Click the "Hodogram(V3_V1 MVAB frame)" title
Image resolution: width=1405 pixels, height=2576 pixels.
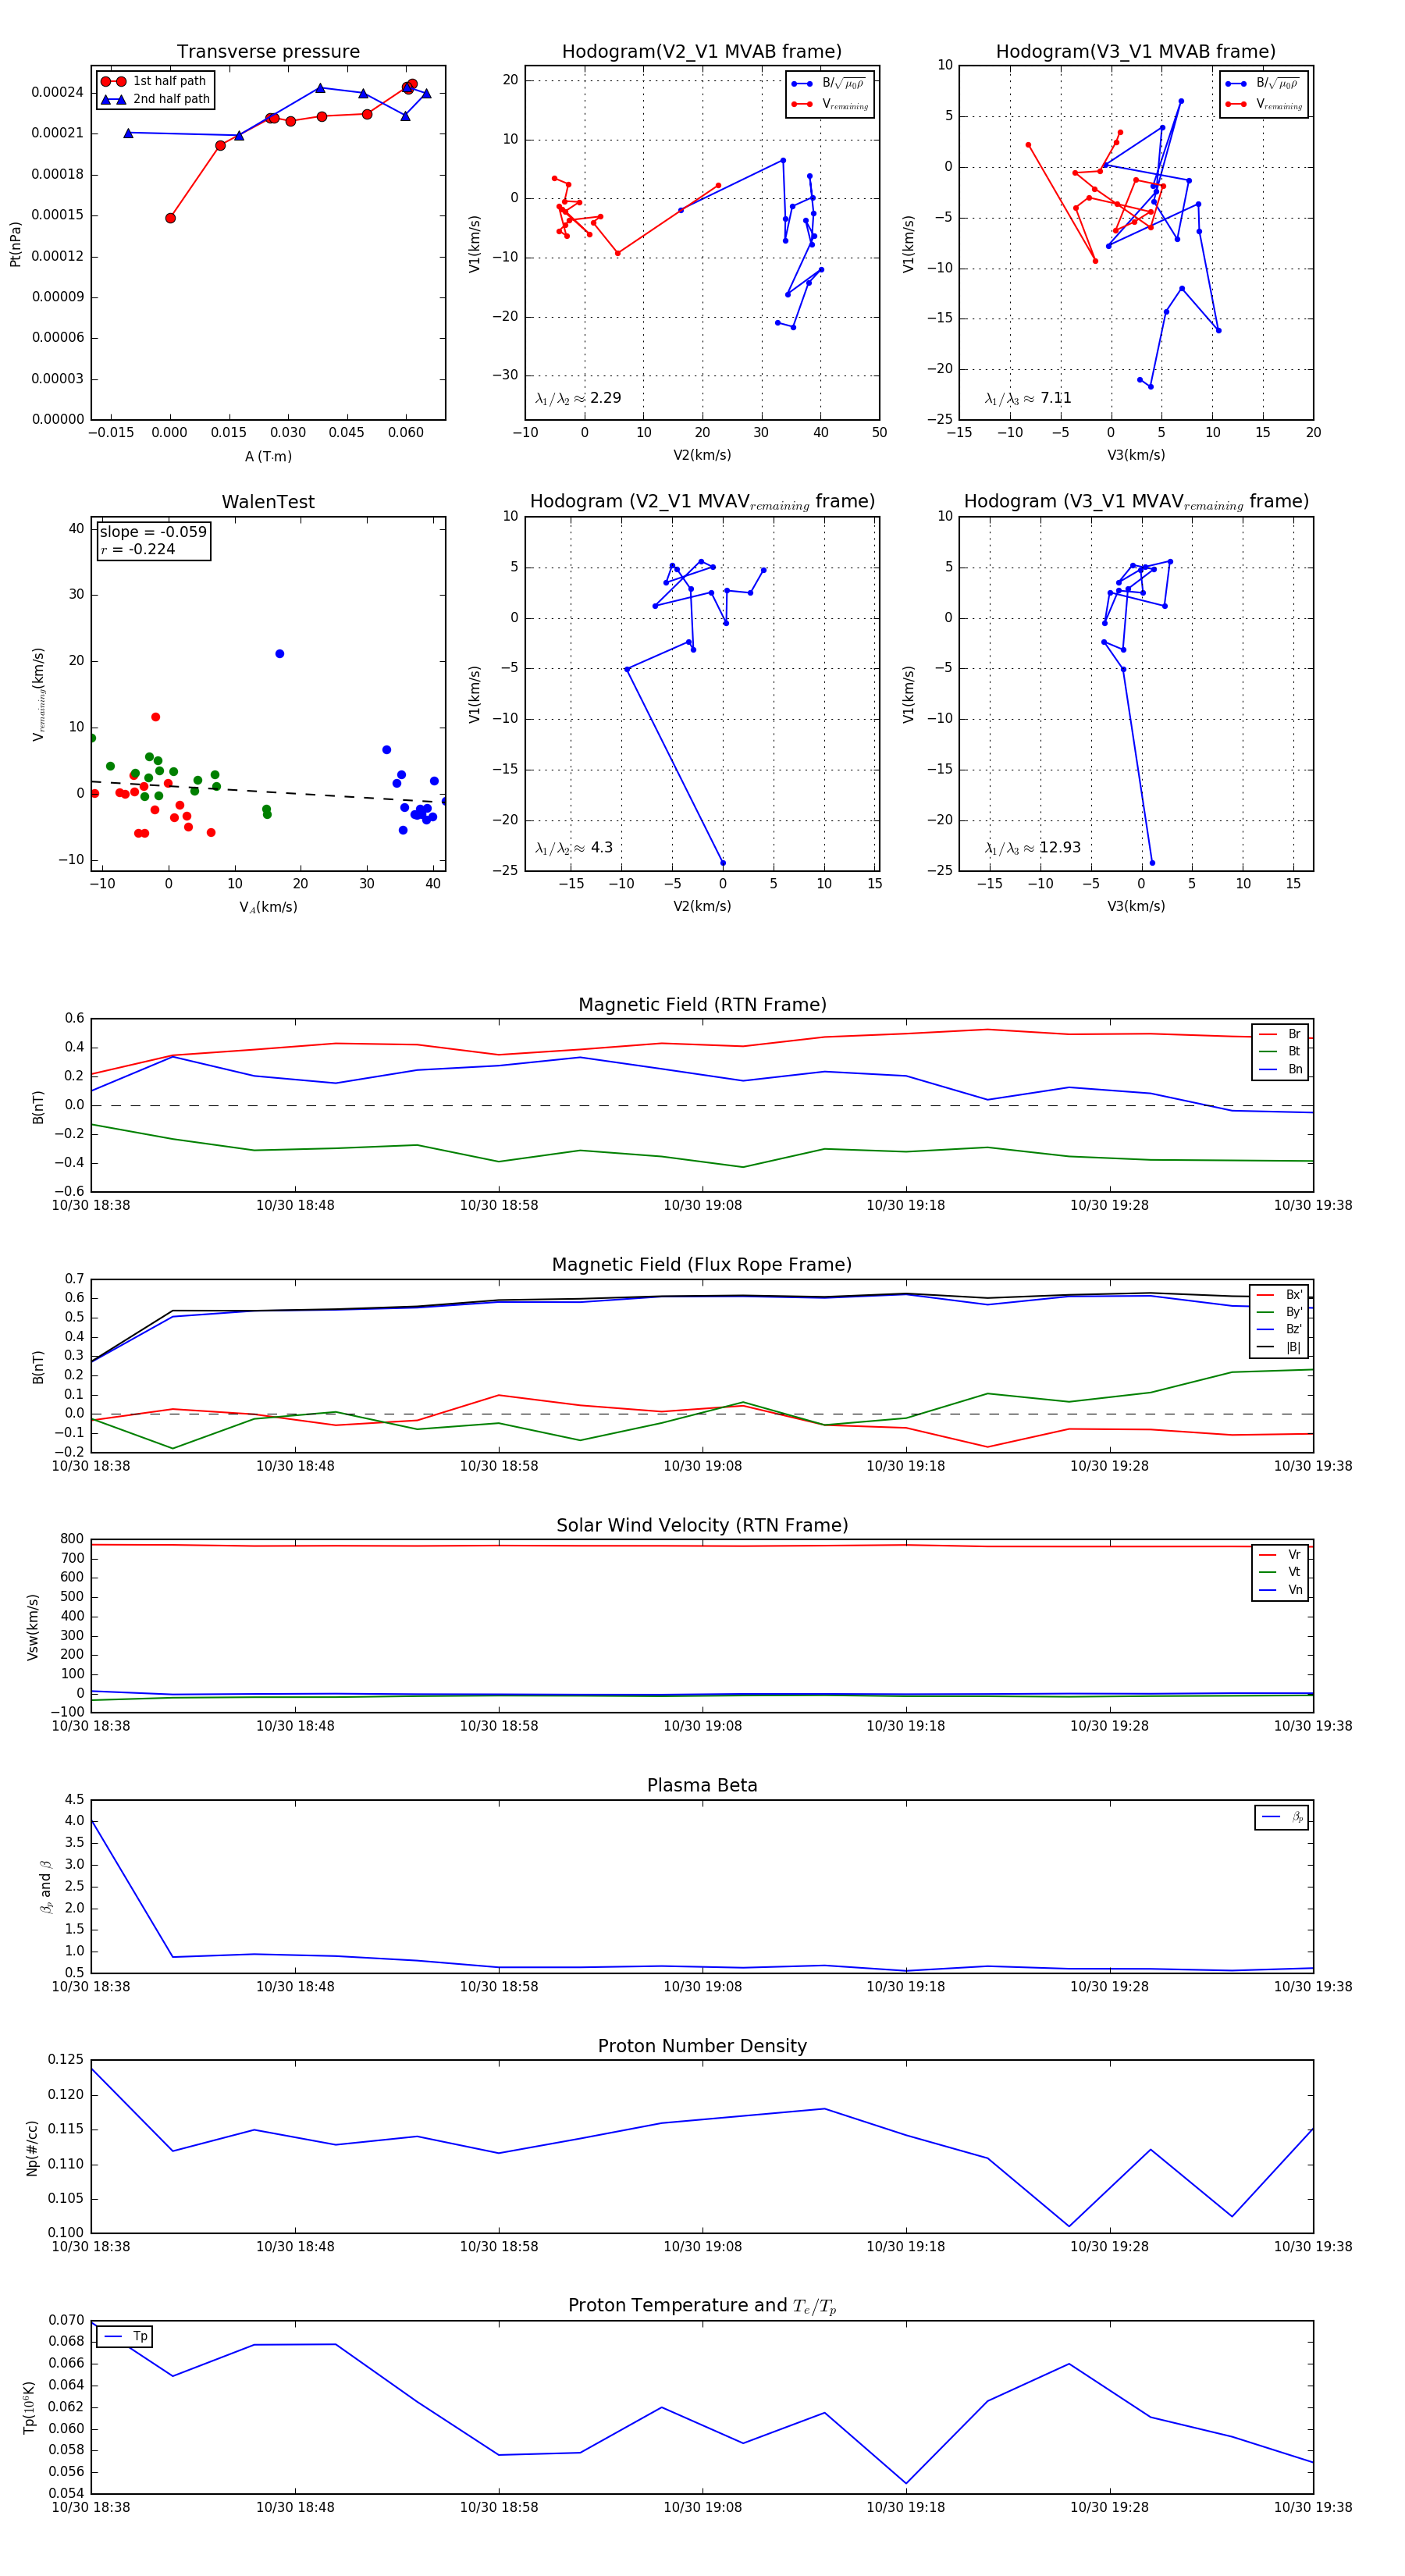1136,52
